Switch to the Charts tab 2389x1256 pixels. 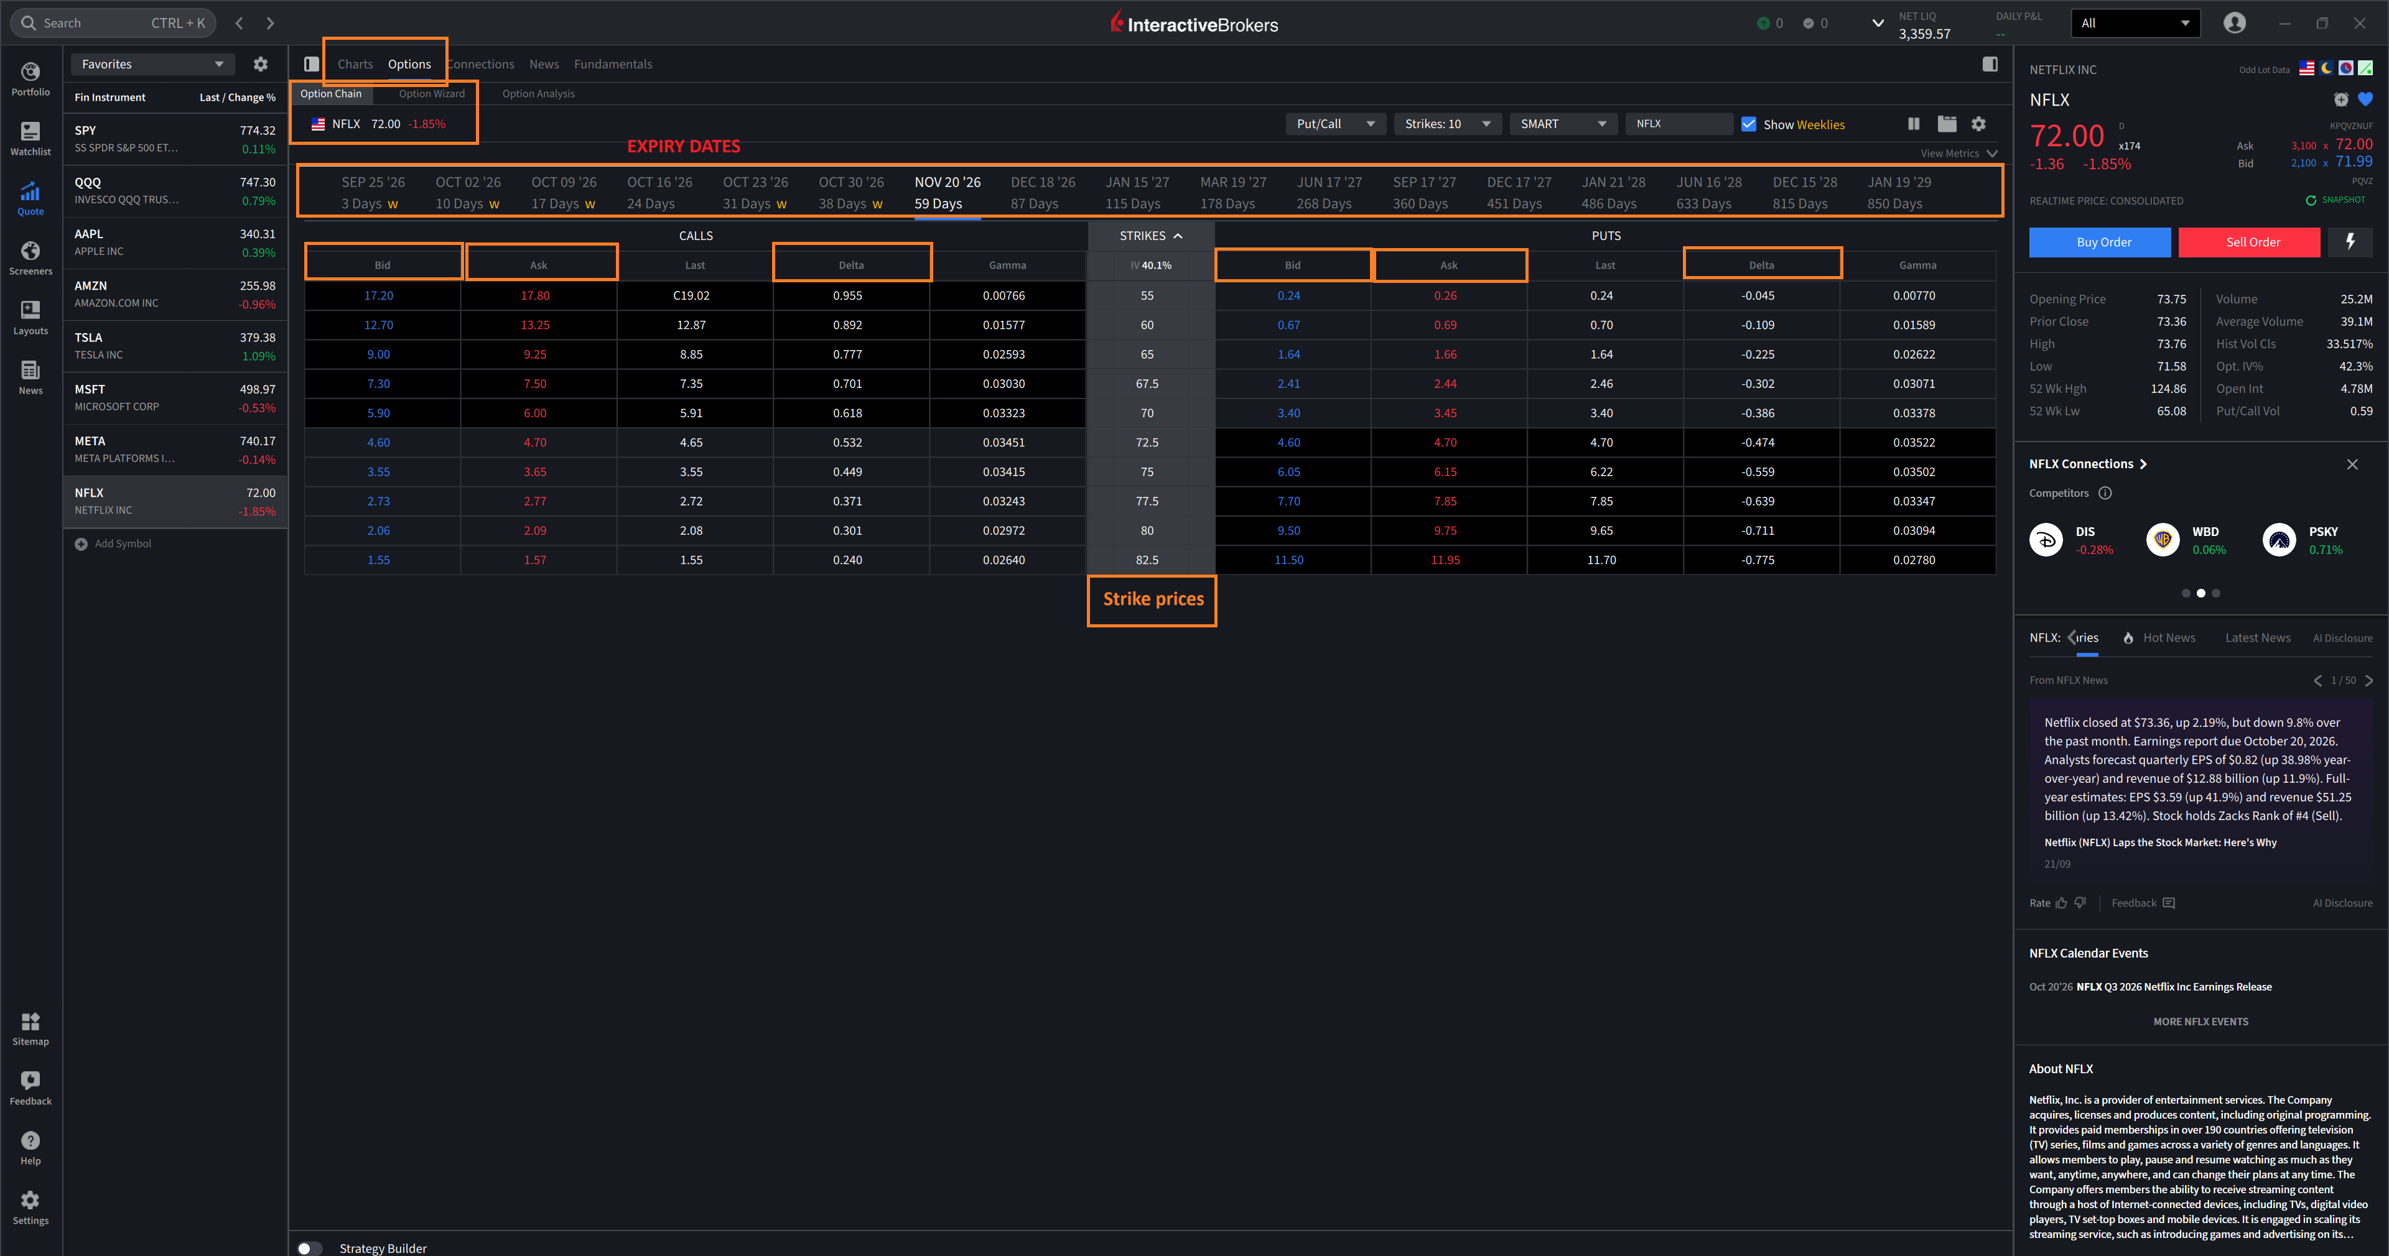pyautogui.click(x=355, y=64)
